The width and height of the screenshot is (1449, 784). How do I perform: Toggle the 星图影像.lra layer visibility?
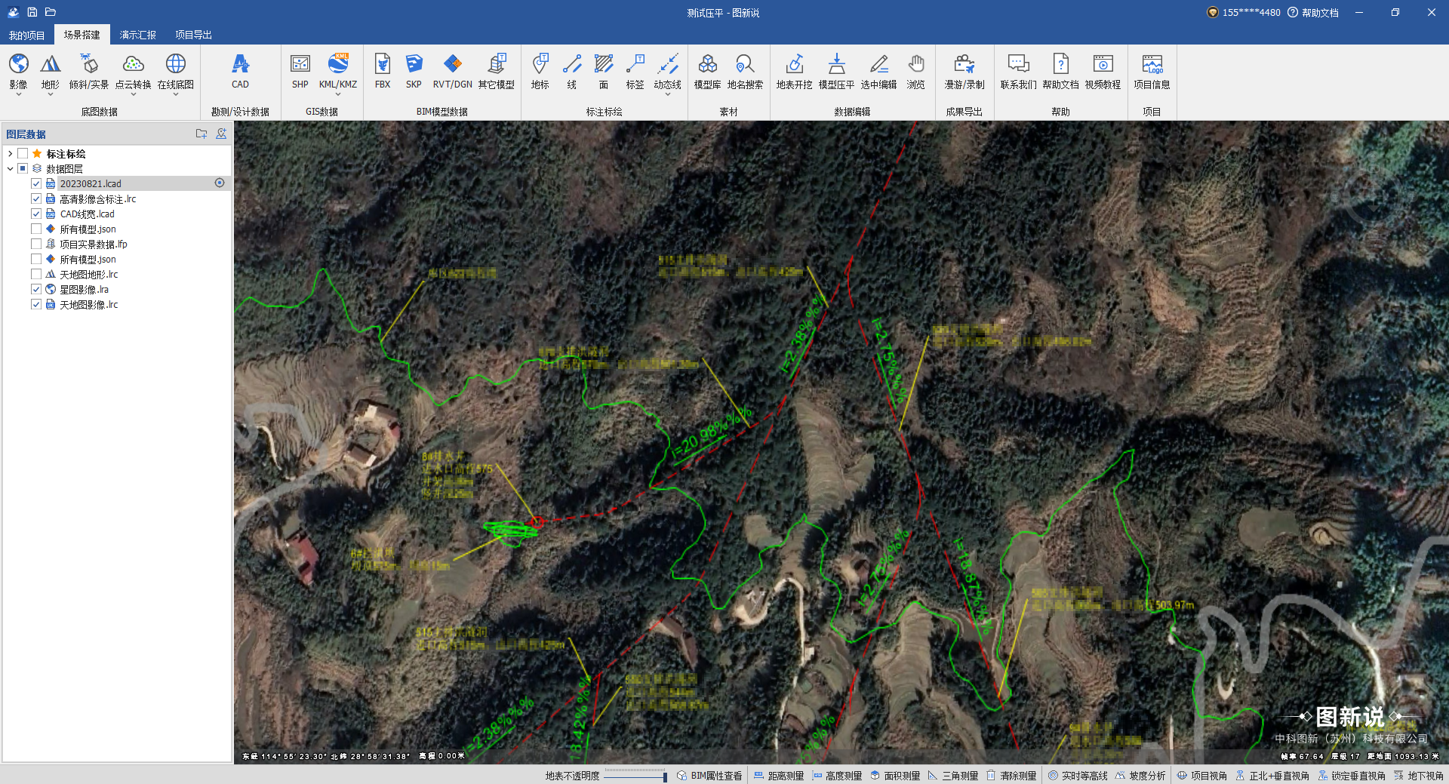(x=36, y=289)
